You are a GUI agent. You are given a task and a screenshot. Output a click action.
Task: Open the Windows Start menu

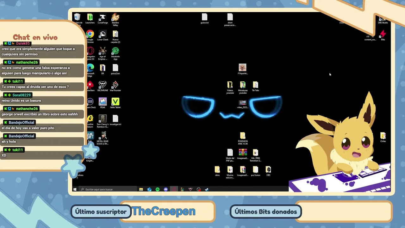tap(75, 189)
